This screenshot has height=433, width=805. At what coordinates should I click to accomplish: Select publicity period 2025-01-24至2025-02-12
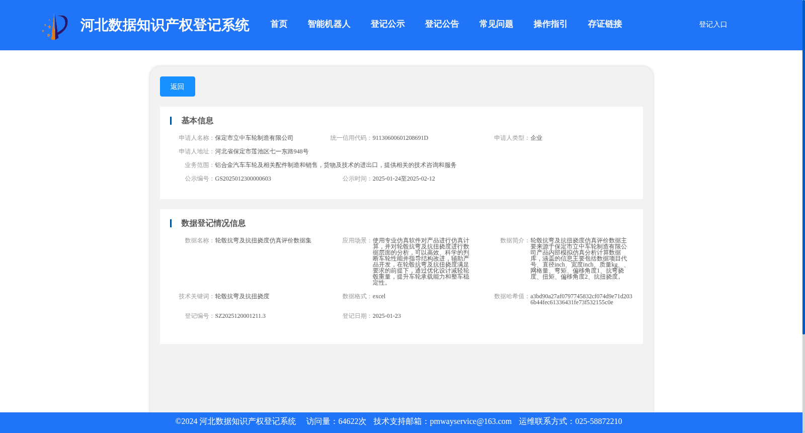click(x=404, y=179)
